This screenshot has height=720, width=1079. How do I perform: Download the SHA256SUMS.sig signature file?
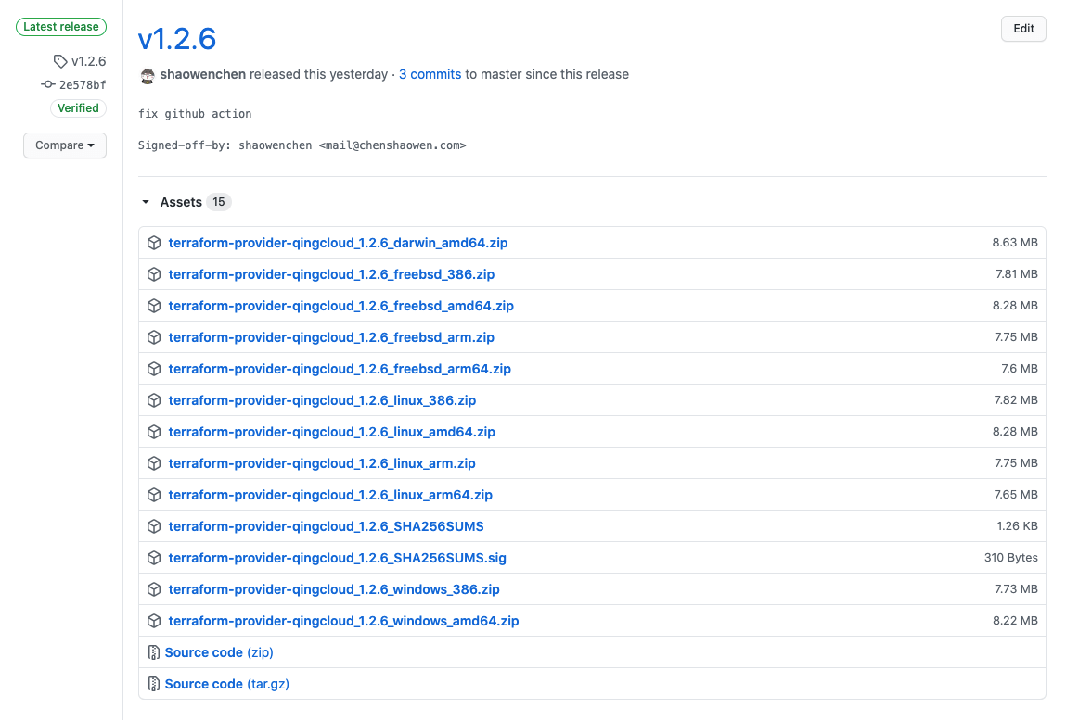[337, 558]
